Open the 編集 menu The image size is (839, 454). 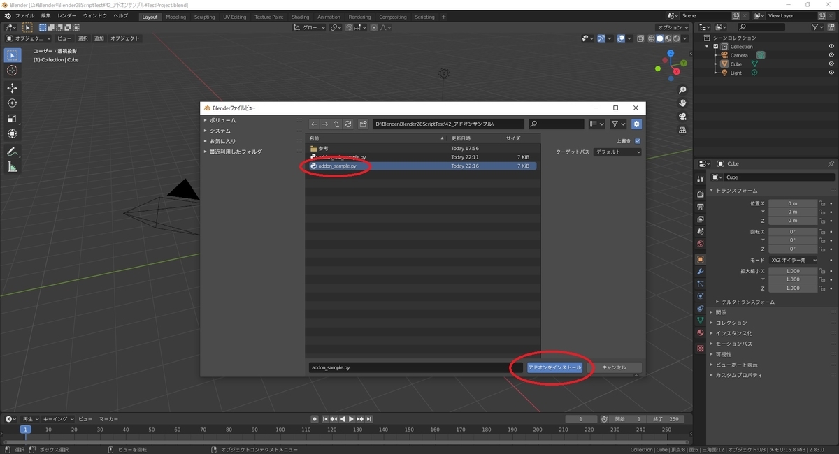[45, 16]
